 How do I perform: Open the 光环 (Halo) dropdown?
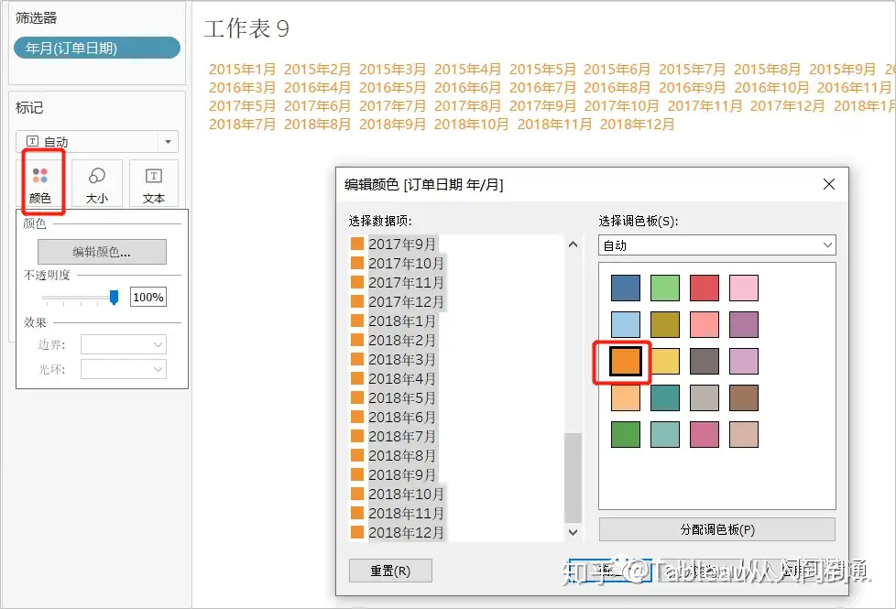(124, 368)
